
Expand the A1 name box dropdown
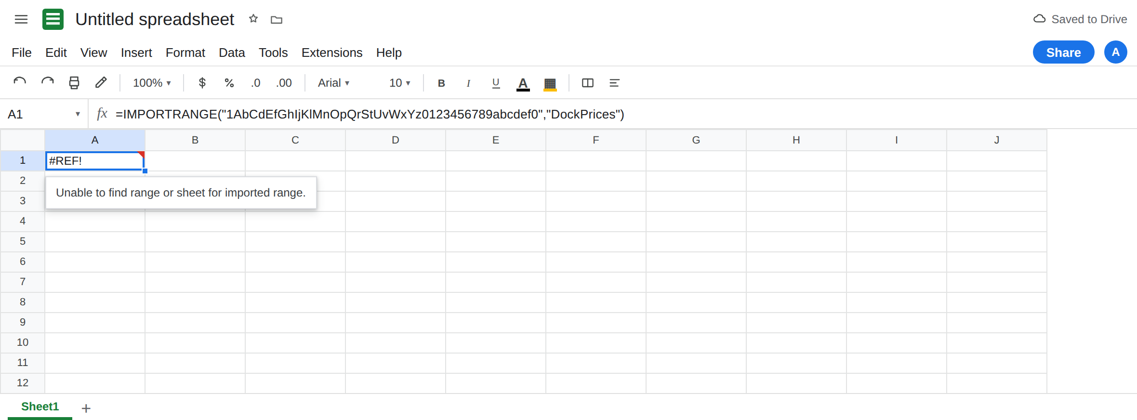coord(78,114)
